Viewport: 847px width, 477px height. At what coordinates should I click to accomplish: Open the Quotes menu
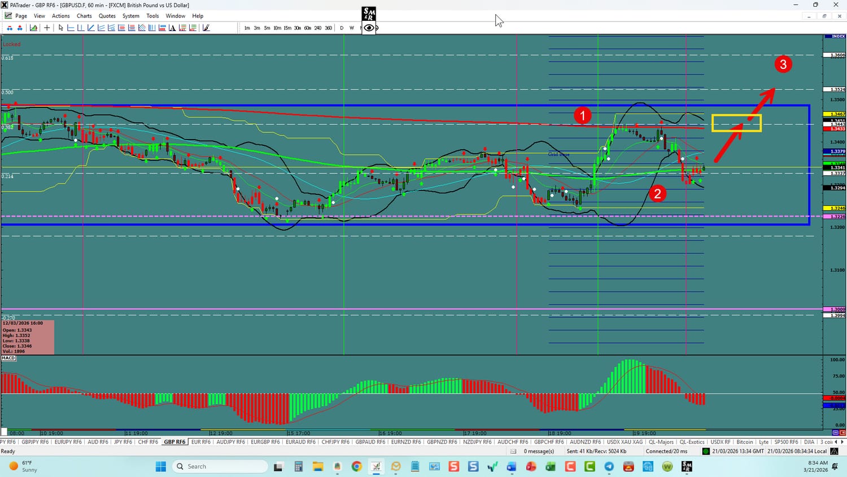(x=107, y=16)
